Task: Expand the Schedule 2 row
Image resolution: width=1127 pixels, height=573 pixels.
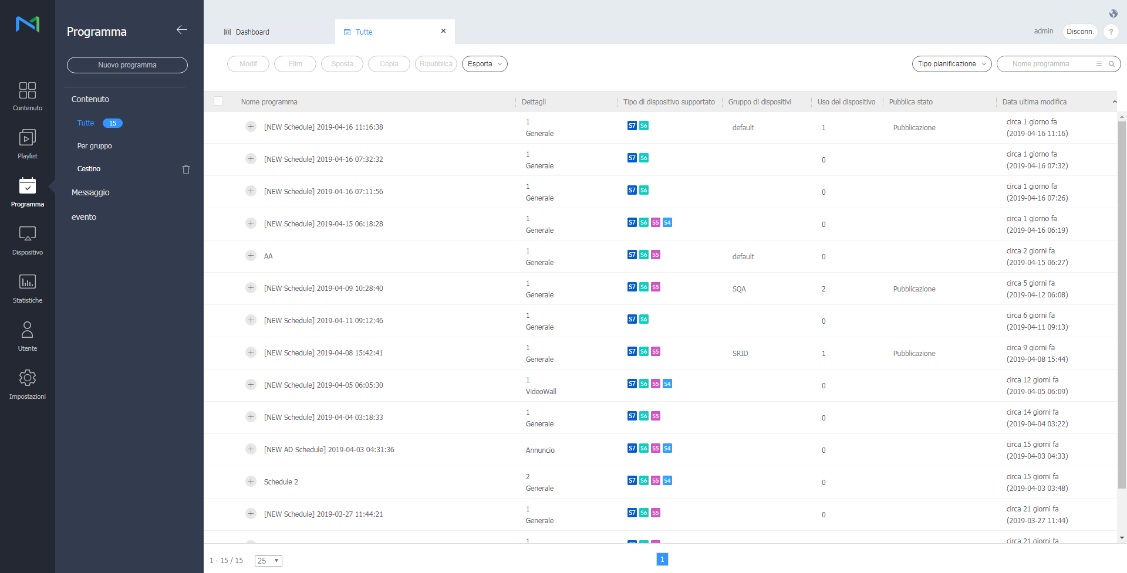Action: 251,482
